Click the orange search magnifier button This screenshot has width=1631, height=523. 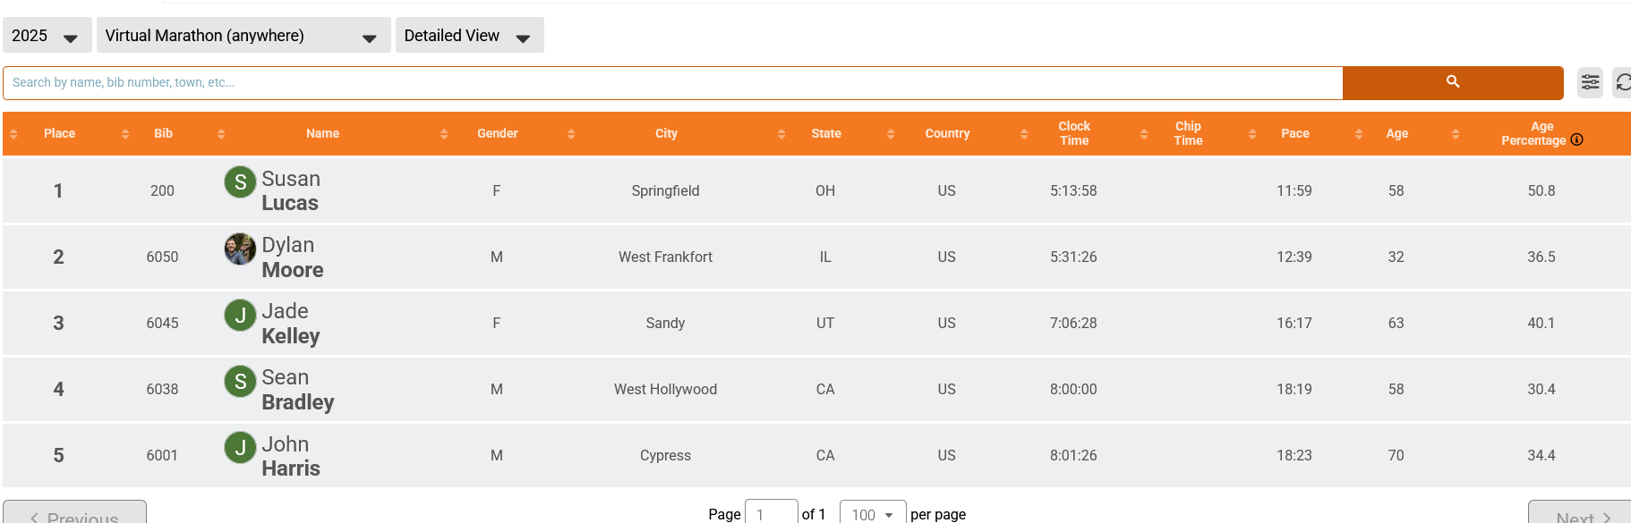[1452, 82]
